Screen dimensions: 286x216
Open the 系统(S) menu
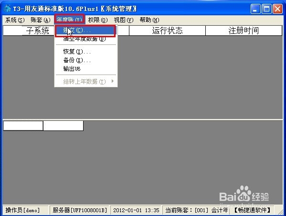click(x=15, y=20)
